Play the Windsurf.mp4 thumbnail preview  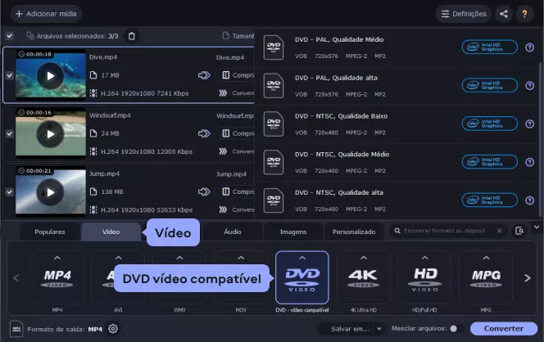tap(50, 134)
